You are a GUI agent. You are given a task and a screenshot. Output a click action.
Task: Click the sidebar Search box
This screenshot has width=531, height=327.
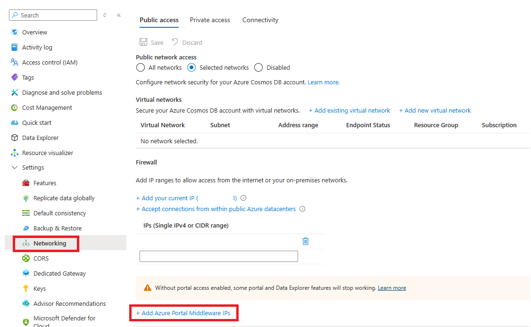click(x=53, y=15)
